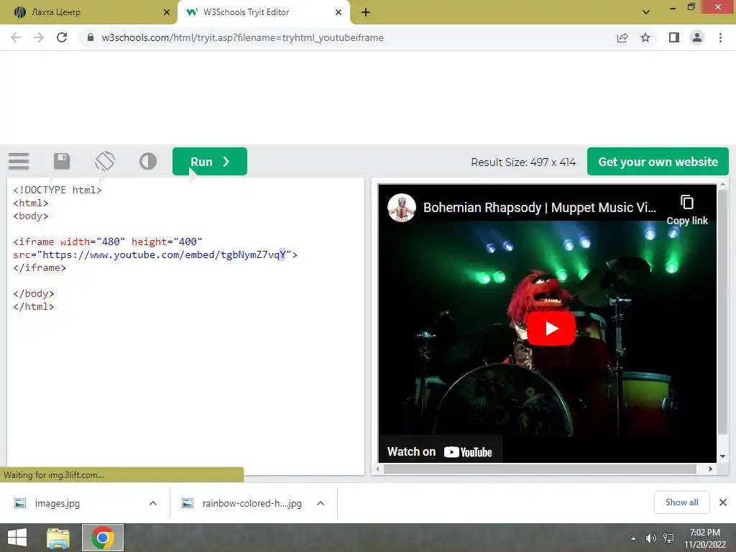Viewport: 736px width, 552px height.
Task: Close the downloads bar
Action: tap(723, 502)
